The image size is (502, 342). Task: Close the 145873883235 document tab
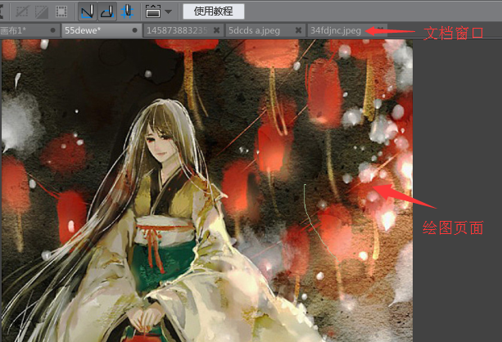tap(216, 30)
